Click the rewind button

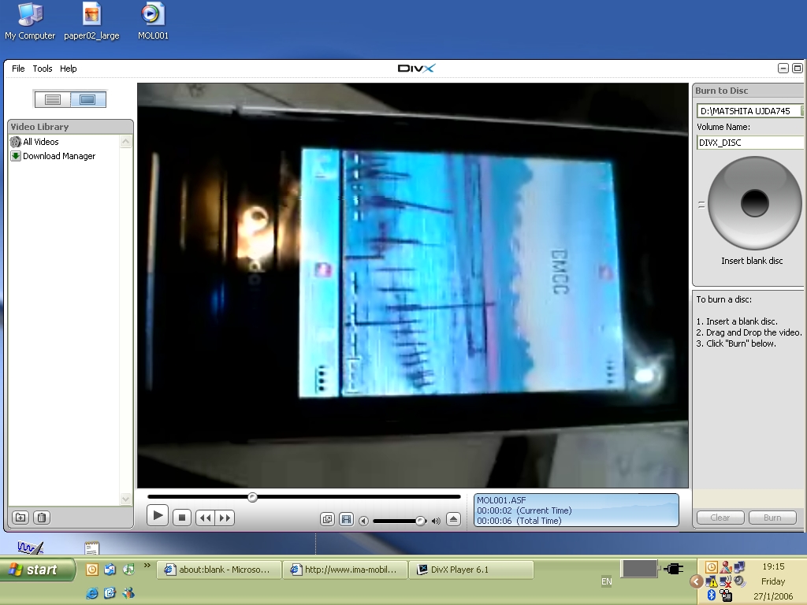tap(205, 518)
